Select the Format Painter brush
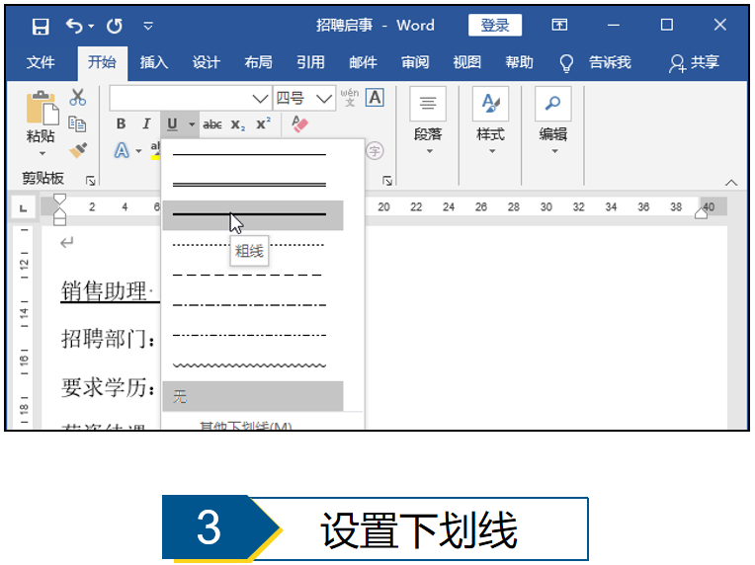The width and height of the screenshot is (755, 565). pos(78,150)
